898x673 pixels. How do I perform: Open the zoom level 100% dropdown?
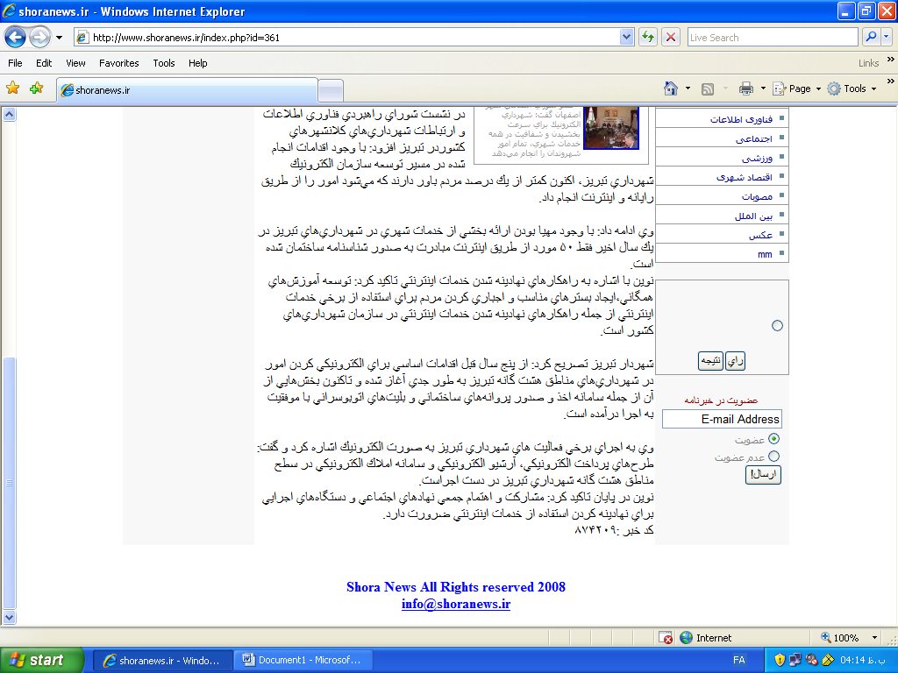tap(874, 638)
